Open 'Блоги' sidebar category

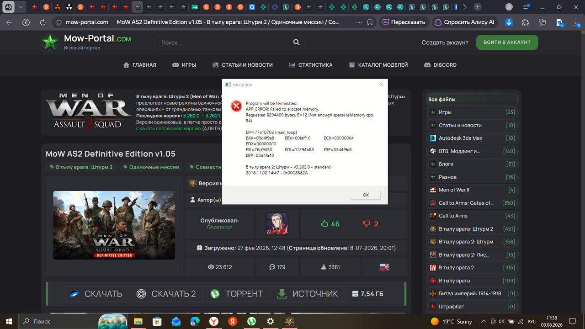pos(472,164)
